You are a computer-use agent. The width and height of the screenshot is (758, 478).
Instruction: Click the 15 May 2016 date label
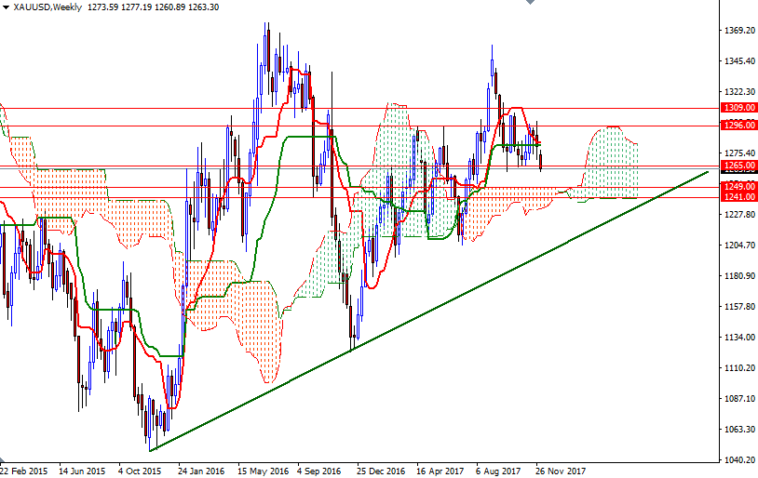263,471
